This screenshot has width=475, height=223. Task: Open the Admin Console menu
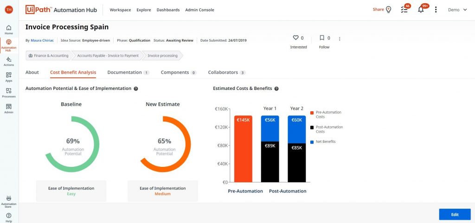pyautogui.click(x=199, y=10)
